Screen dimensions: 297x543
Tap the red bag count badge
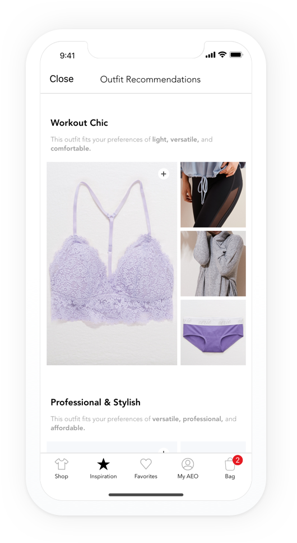(238, 460)
